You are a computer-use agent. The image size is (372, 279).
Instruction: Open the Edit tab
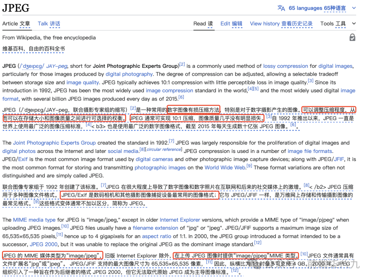click(231, 24)
